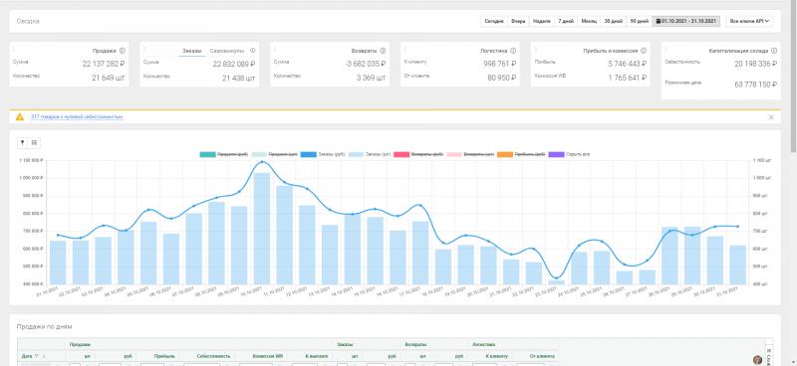Select the 7 дней period tab

tap(566, 21)
